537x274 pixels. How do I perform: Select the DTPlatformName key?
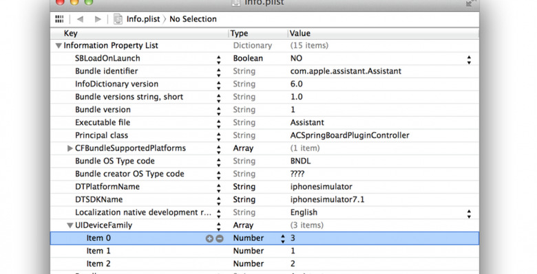point(107,187)
